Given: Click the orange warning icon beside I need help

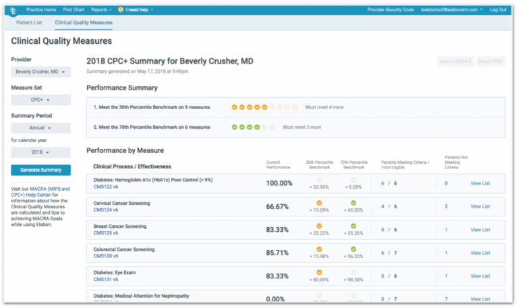Looking at the screenshot, I should tap(121, 9).
